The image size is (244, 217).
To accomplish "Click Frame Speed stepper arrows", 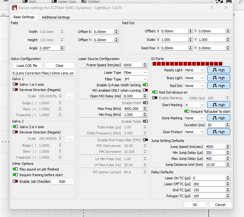I will [145, 65].
